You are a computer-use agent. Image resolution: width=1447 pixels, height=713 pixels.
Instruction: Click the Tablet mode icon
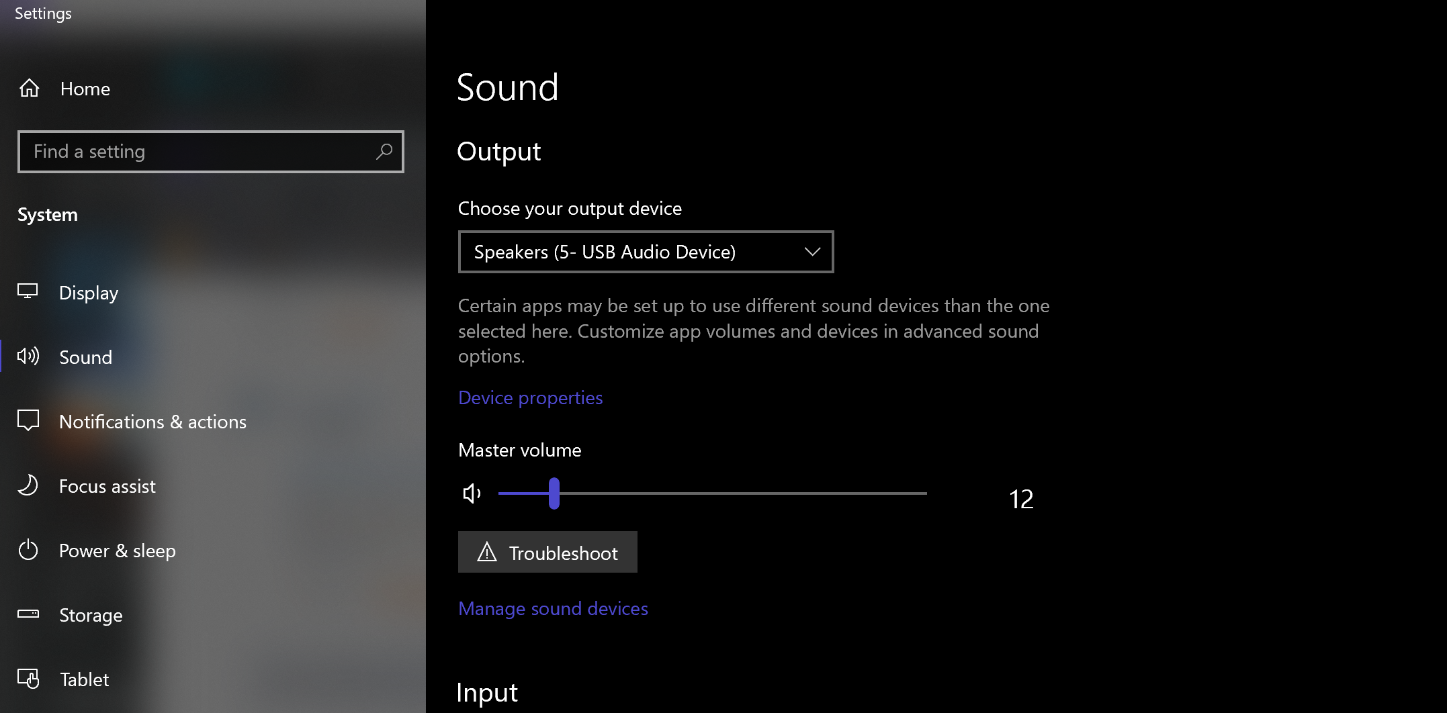[x=28, y=679]
